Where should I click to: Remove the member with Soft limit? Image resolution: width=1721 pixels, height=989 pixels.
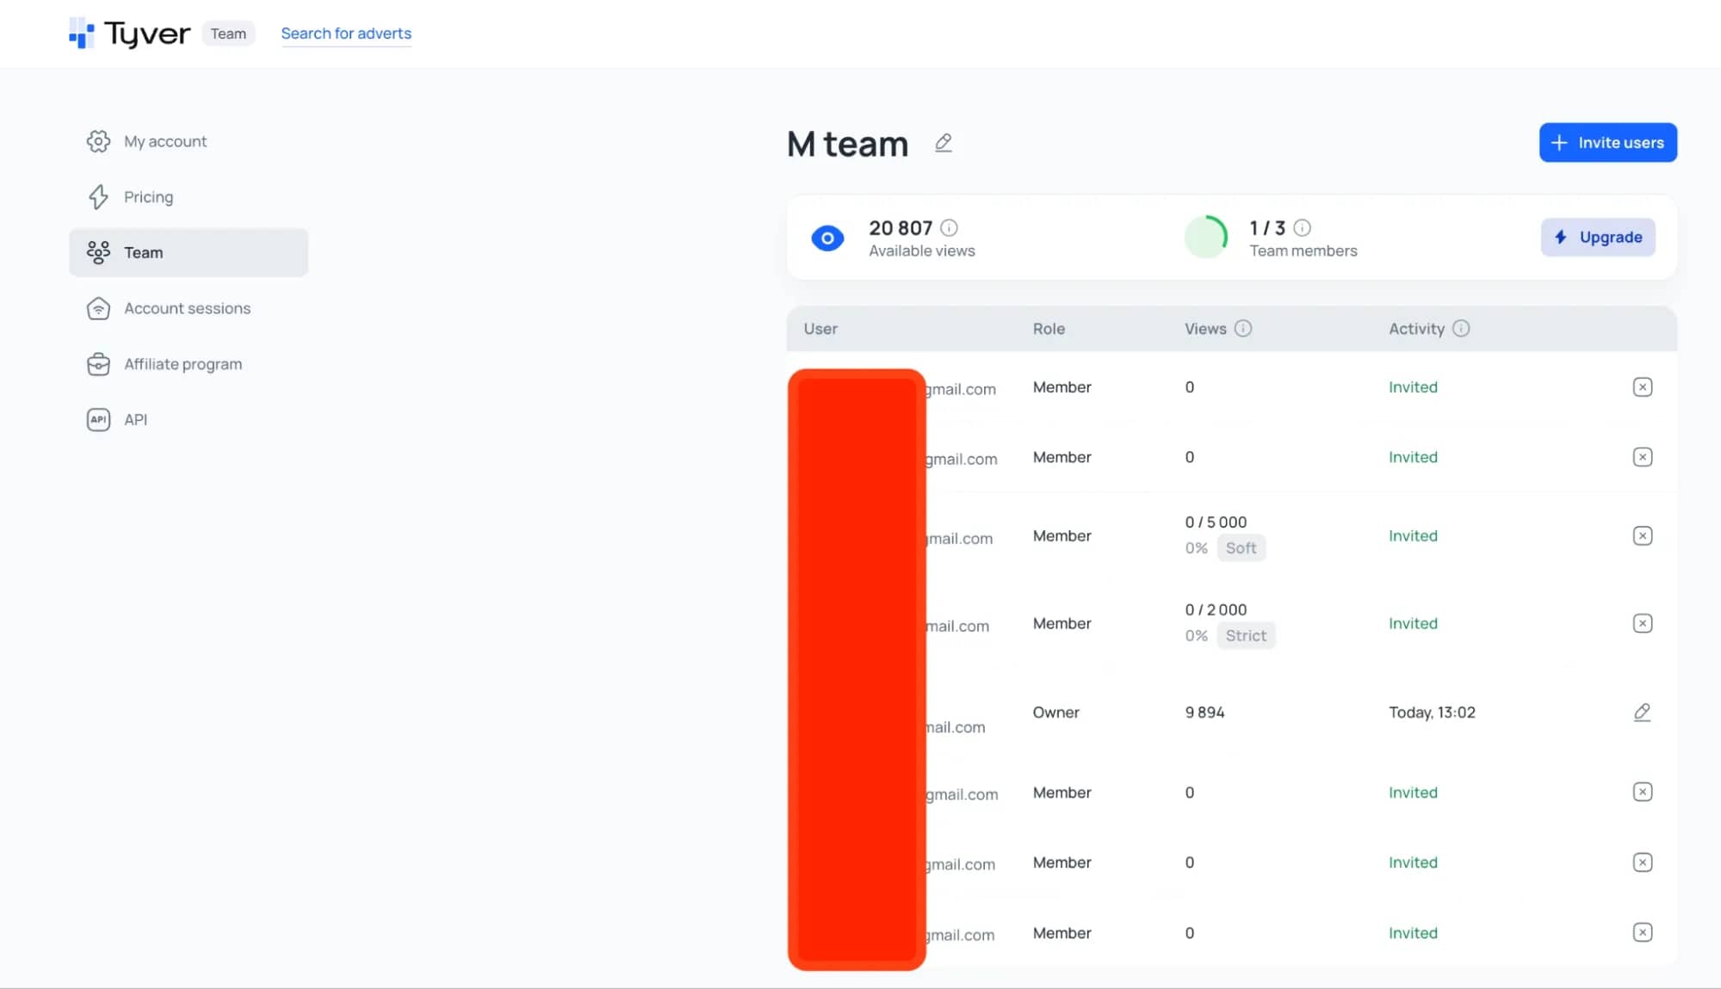tap(1642, 535)
